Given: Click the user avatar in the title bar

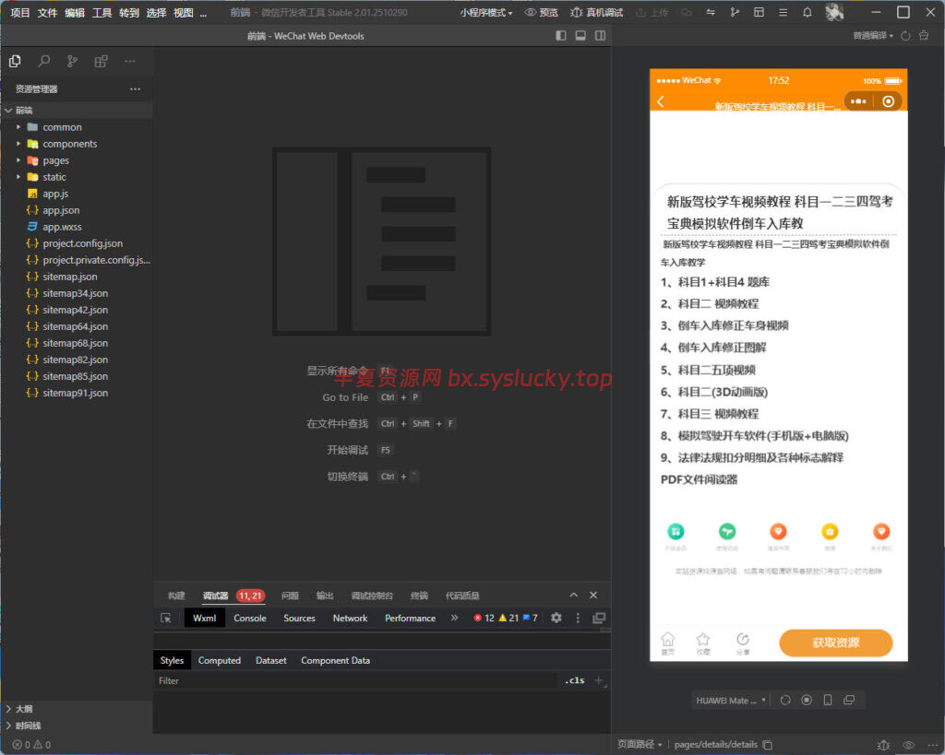Looking at the screenshot, I should pos(834,12).
